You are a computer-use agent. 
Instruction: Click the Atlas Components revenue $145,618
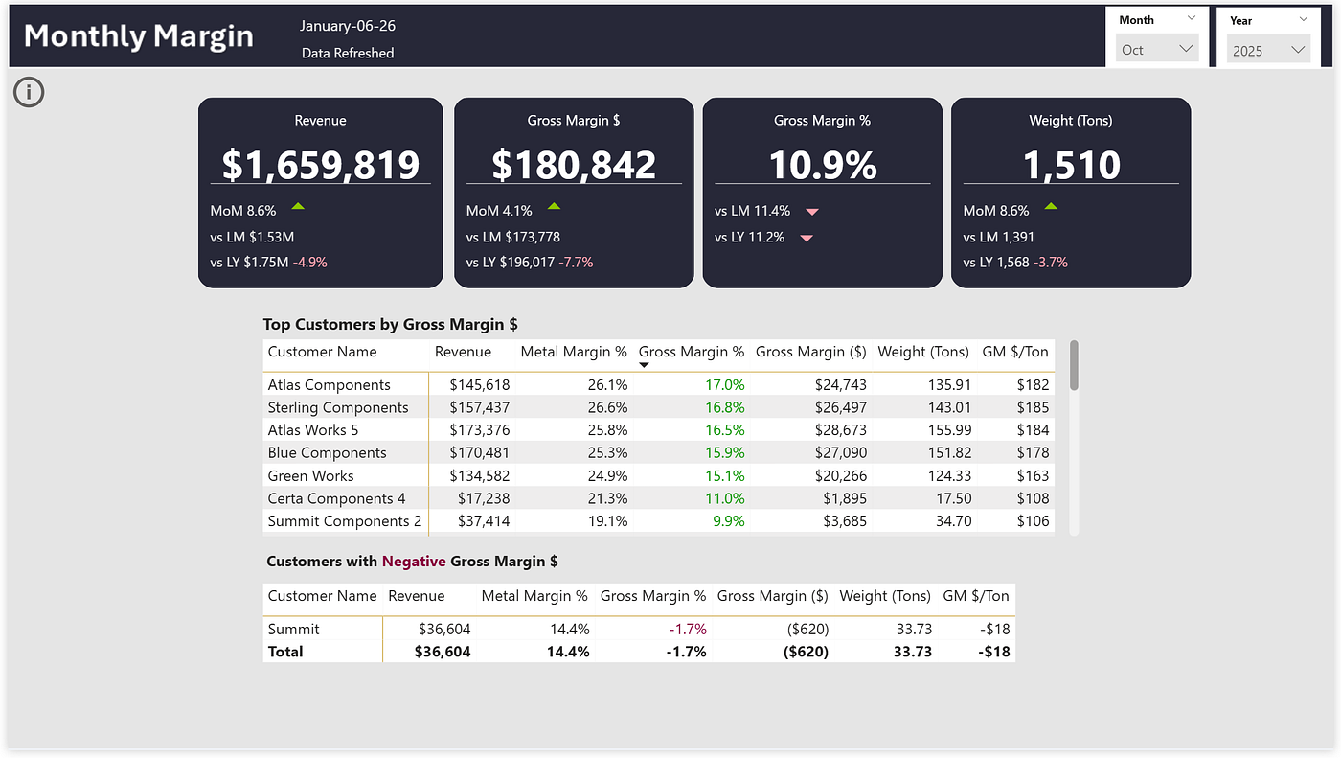[x=480, y=385]
